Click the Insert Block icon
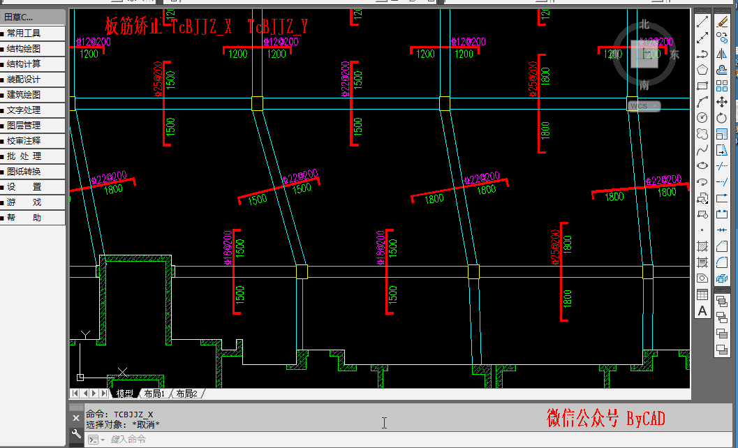This screenshot has width=738, height=448. point(702,198)
